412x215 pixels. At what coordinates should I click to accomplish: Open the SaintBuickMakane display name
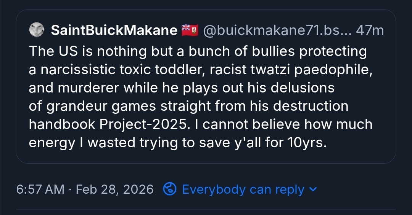click(114, 30)
